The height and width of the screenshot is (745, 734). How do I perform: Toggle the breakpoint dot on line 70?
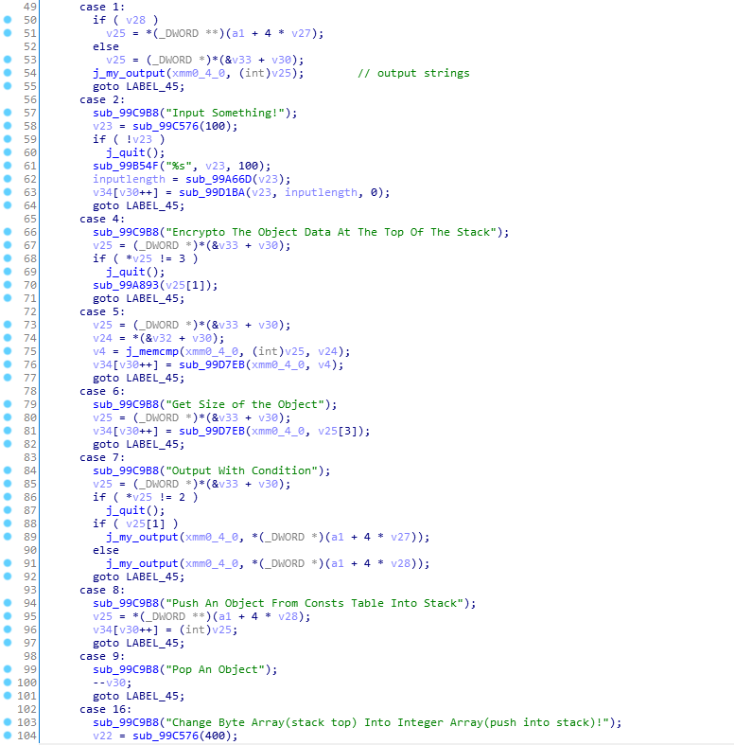[8, 285]
